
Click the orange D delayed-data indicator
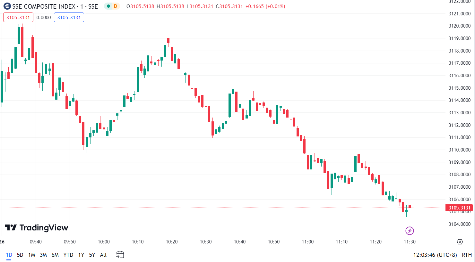coord(115,6)
